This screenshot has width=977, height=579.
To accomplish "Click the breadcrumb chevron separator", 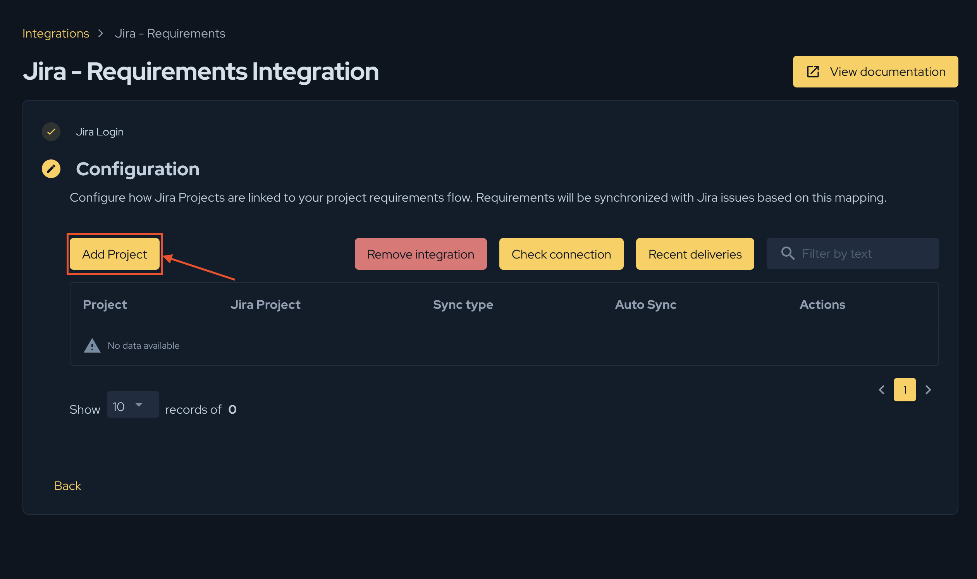I will pyautogui.click(x=101, y=34).
